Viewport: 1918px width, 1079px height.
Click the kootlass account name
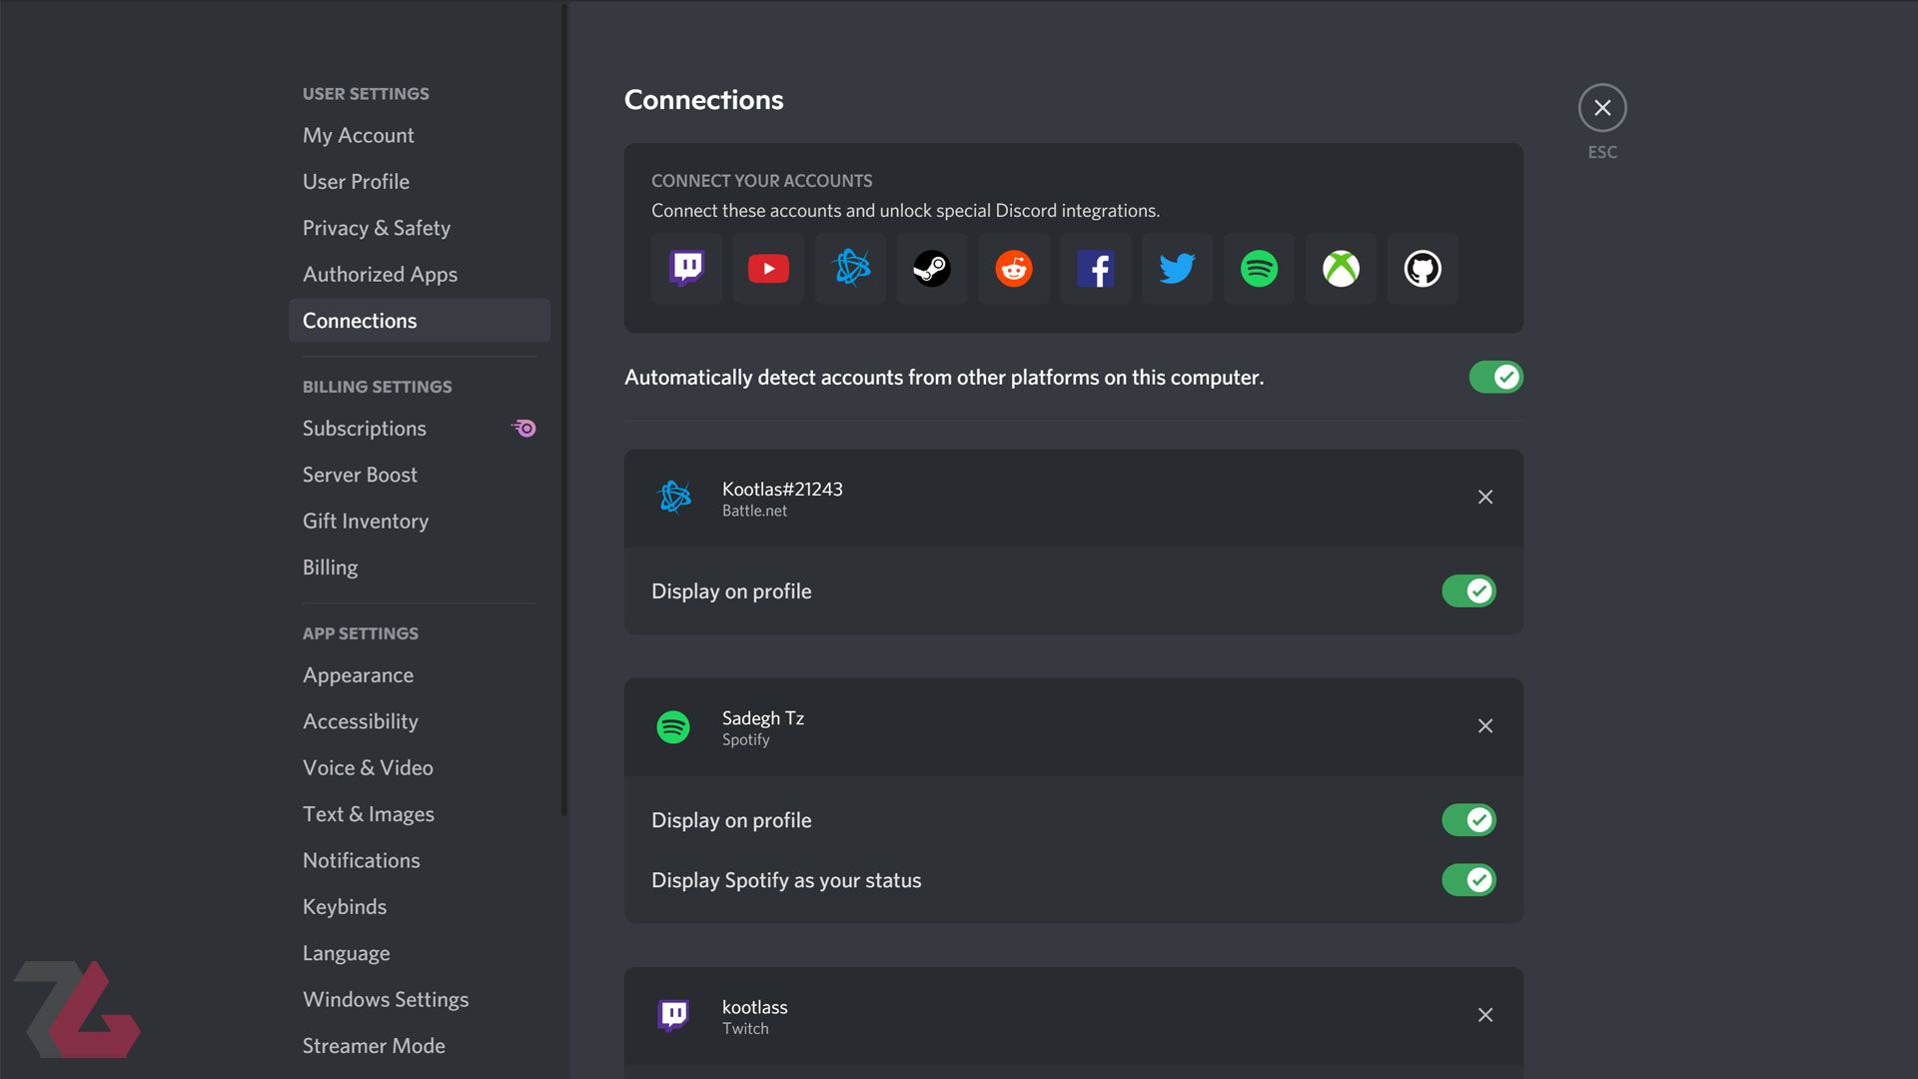click(755, 1007)
